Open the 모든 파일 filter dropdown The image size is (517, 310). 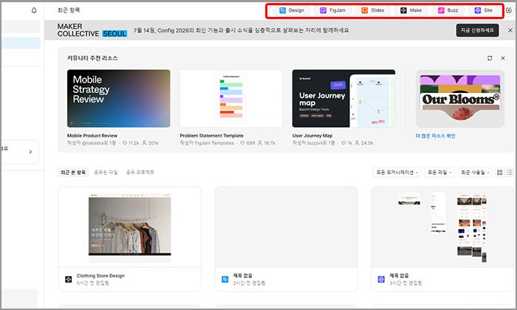pos(439,172)
